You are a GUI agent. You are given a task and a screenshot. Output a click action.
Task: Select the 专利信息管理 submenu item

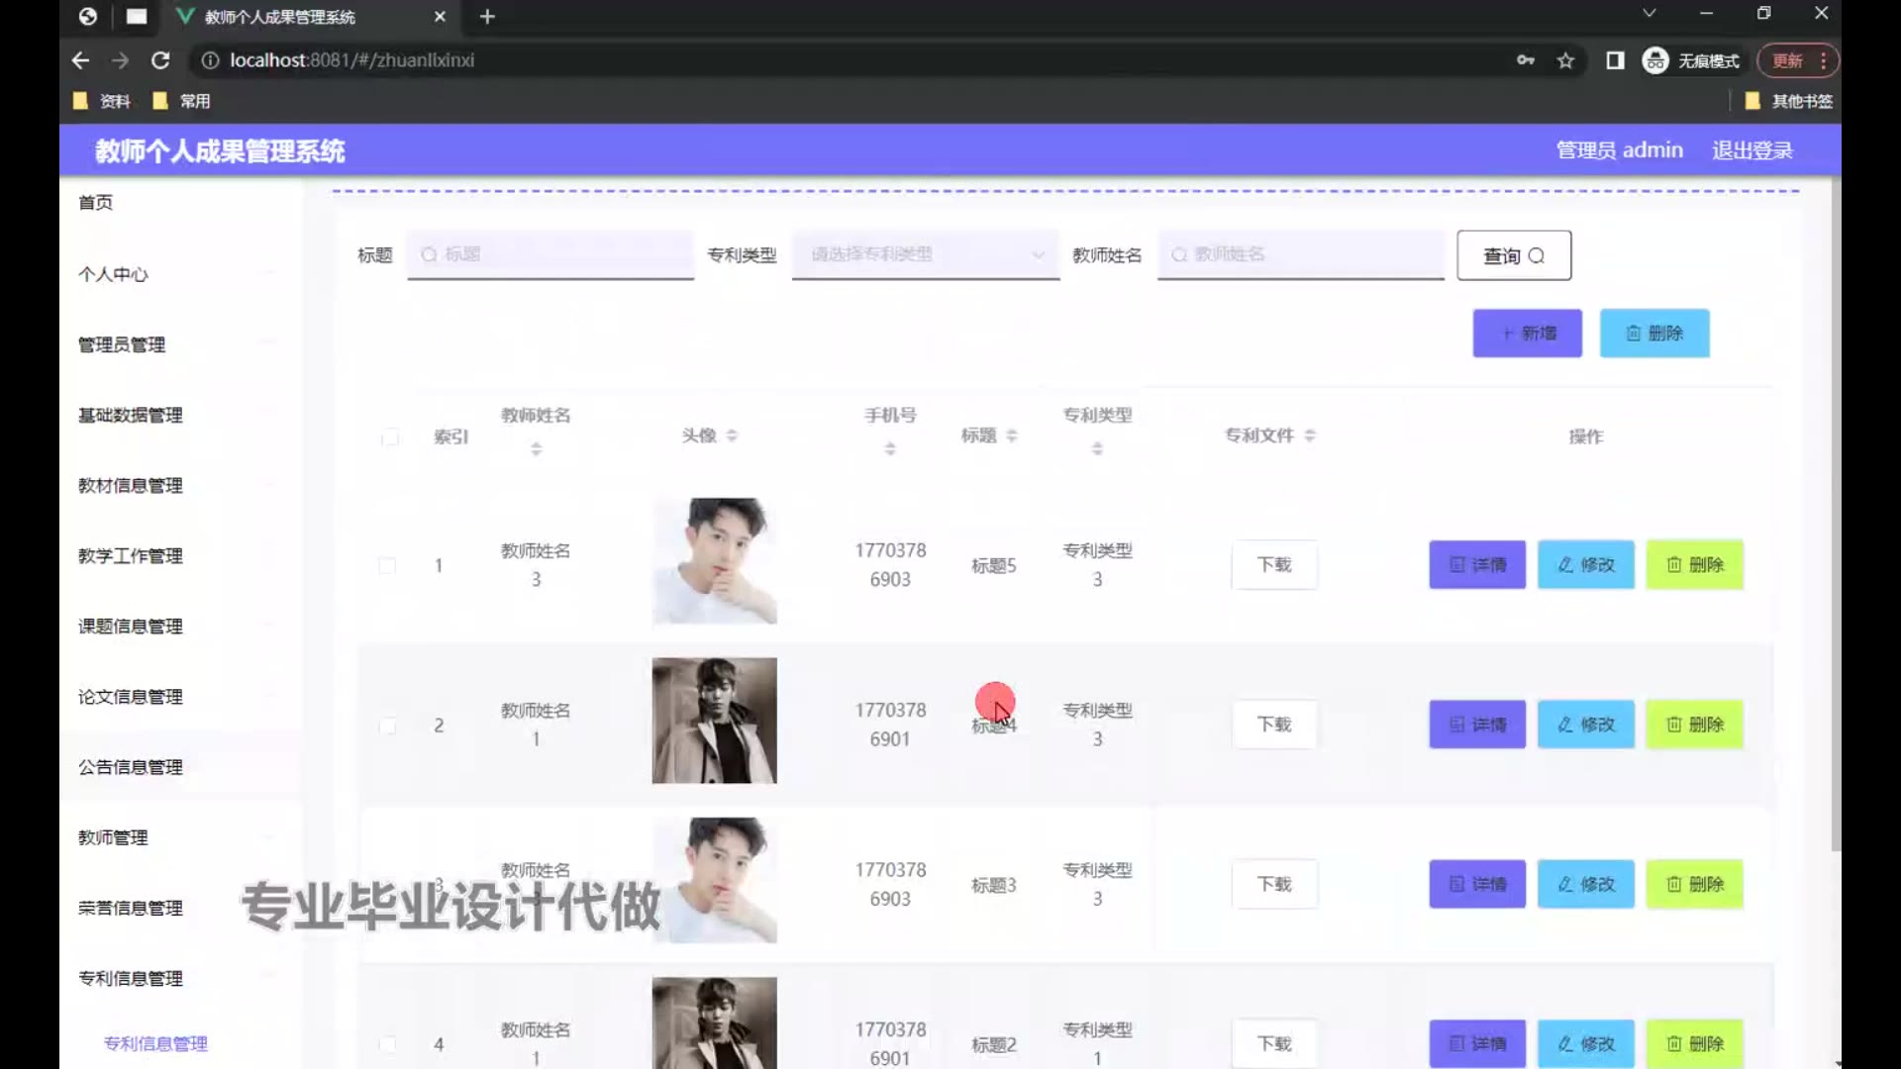[x=155, y=1043]
